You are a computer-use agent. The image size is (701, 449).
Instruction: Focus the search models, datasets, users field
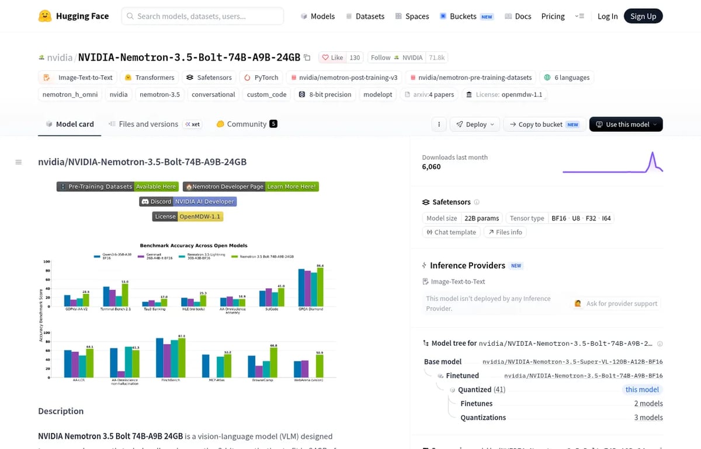point(203,16)
